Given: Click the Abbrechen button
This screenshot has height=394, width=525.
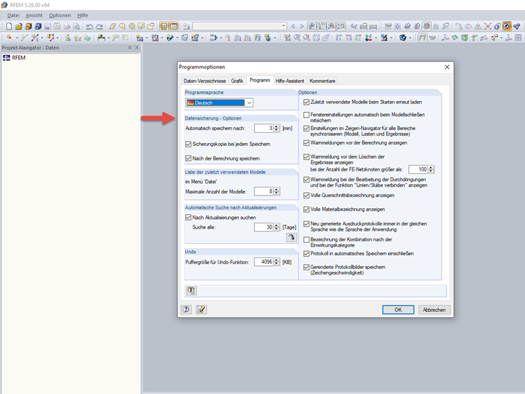Looking at the screenshot, I should 434,310.
